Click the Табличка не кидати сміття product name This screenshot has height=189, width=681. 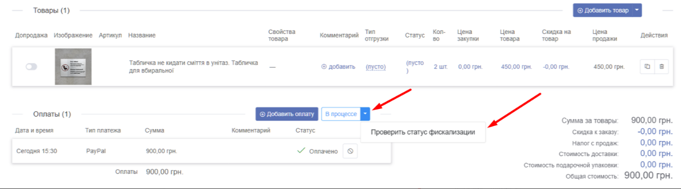pyautogui.click(x=194, y=66)
